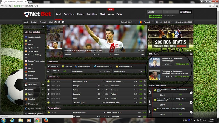This screenshot has width=219, height=123.
Task: Expand the Tenis sidebar section
Action: pos(34,94)
